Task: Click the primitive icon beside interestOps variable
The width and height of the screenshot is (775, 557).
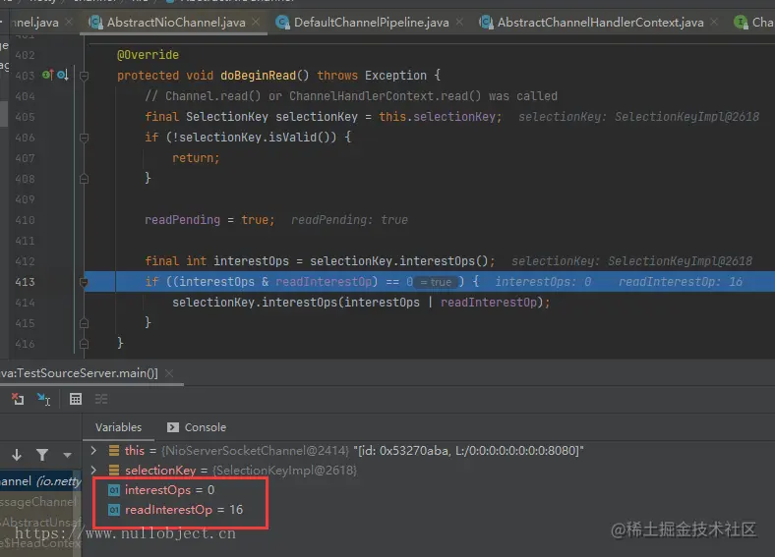Action: pos(114,490)
